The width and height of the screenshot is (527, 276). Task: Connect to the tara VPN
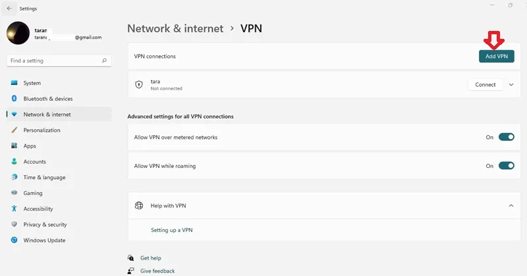[485, 85]
